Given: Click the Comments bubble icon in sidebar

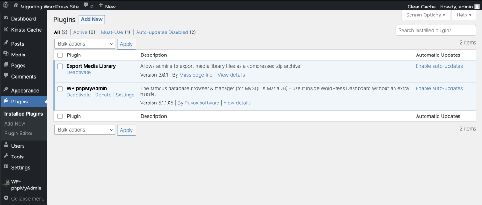Looking at the screenshot, I should [x=6, y=76].
